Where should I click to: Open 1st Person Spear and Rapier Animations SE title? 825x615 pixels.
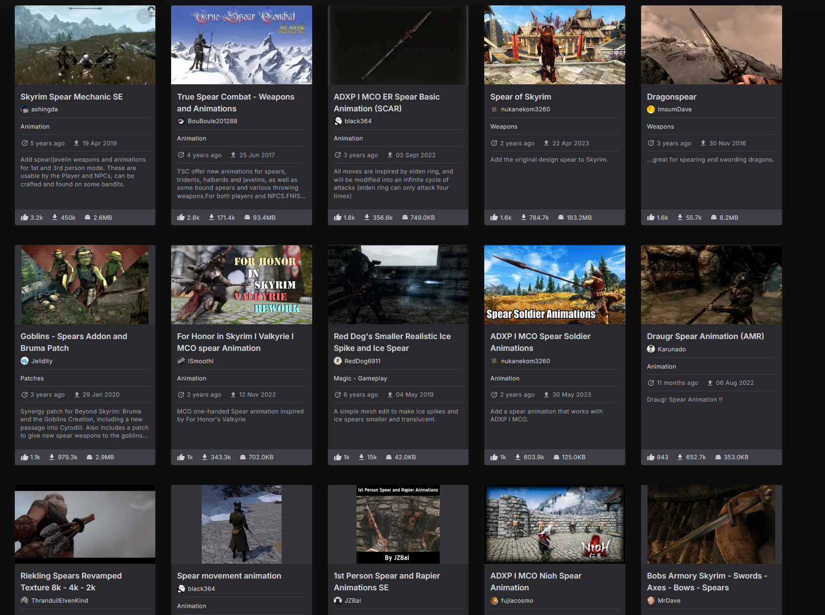tap(387, 582)
